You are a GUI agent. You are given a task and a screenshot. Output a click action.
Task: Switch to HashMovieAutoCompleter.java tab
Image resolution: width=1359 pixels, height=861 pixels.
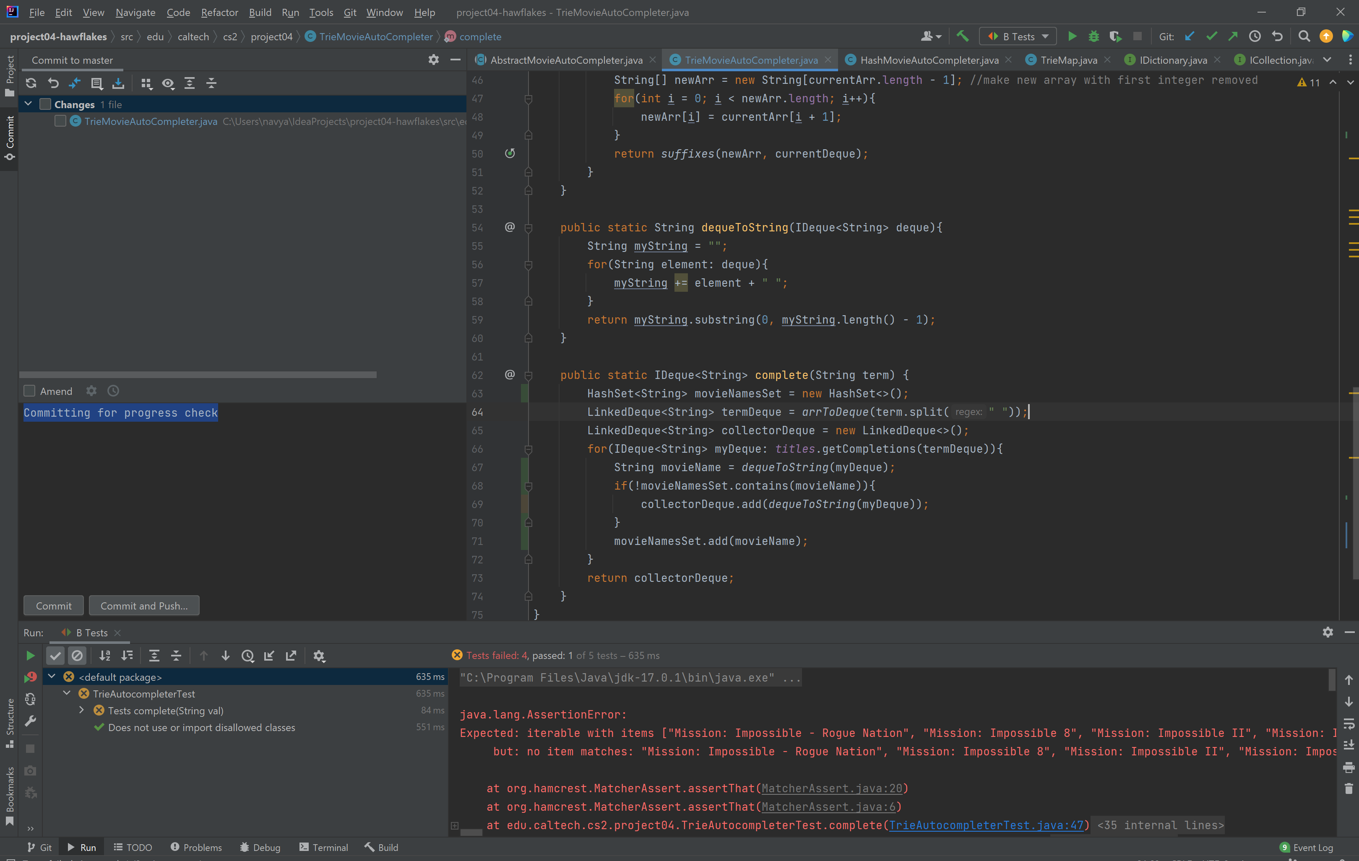(x=928, y=60)
